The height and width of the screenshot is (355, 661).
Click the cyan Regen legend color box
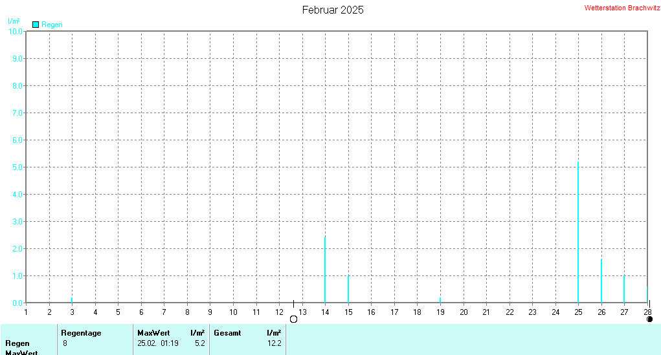tap(36, 25)
